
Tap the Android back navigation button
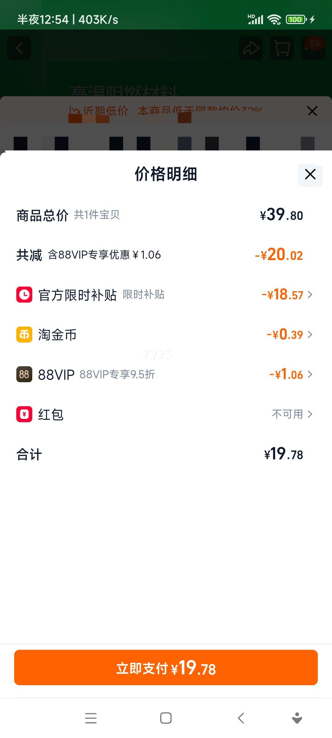pyautogui.click(x=241, y=718)
